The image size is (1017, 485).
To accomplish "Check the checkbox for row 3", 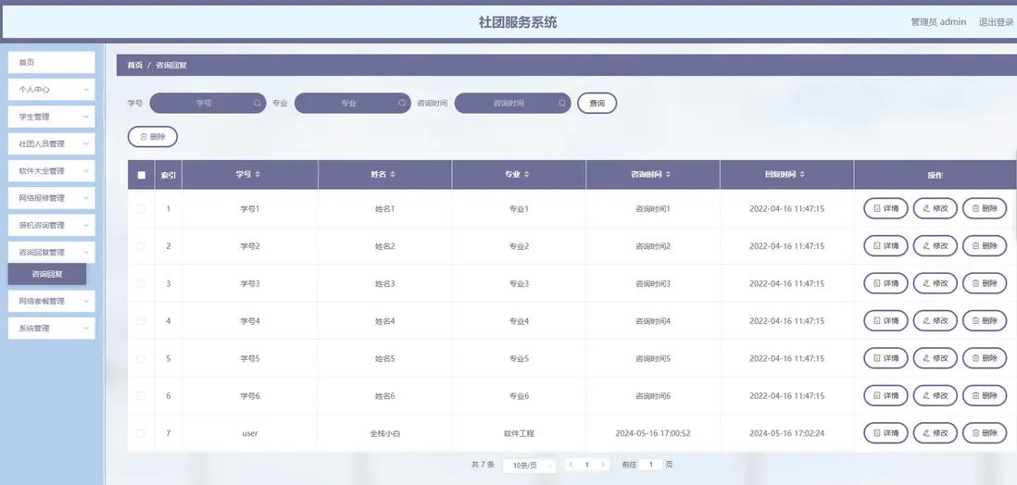I will point(141,283).
